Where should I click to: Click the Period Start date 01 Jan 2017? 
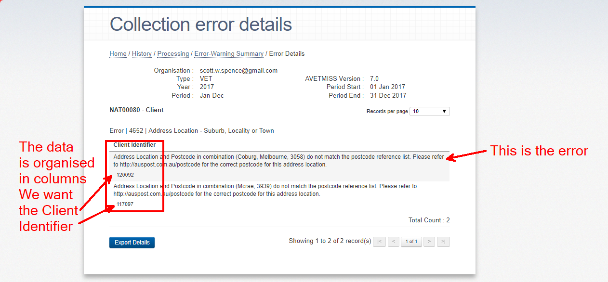pos(388,87)
